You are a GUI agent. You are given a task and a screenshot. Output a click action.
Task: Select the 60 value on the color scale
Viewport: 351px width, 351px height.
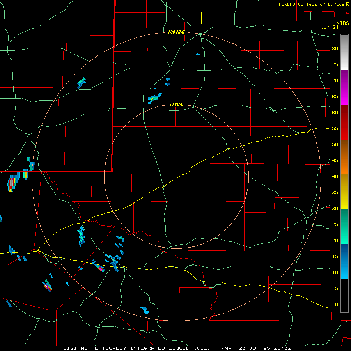pos(335,113)
